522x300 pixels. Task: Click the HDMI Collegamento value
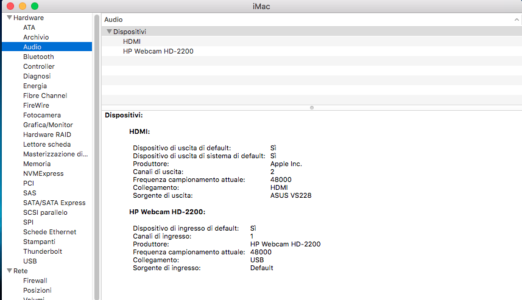pos(279,187)
